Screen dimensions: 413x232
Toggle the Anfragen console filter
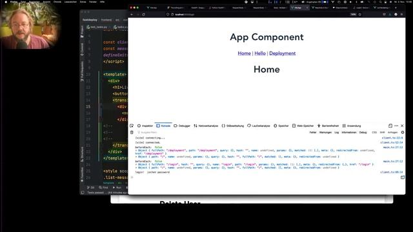point(393,132)
